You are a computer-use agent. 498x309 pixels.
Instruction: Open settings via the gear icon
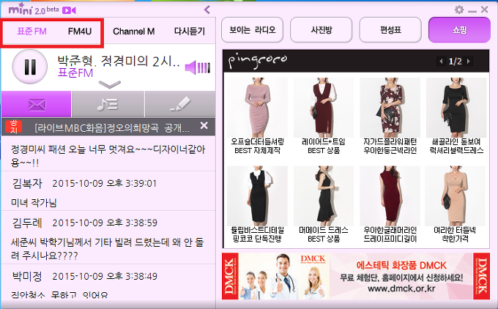[459, 10]
